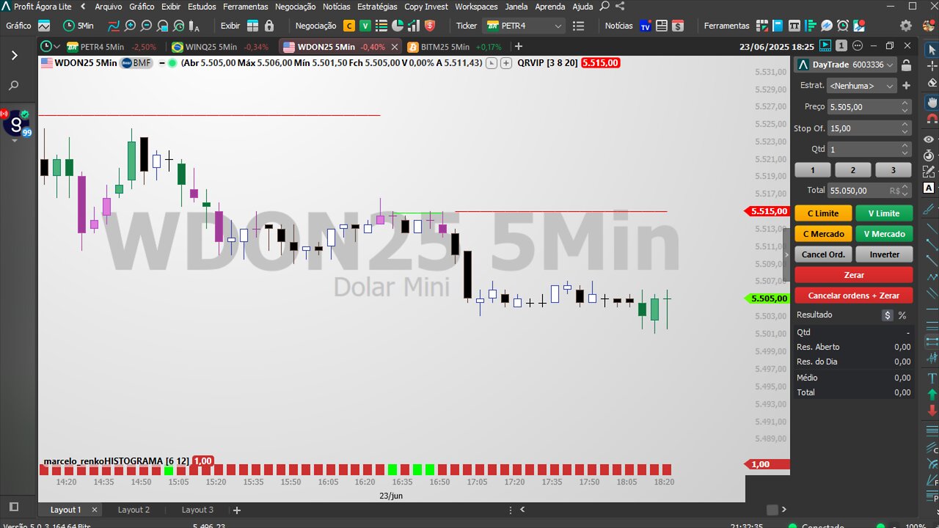Click Cancelar ordens + Zerar button
This screenshot has width=939, height=528.
[x=854, y=296]
